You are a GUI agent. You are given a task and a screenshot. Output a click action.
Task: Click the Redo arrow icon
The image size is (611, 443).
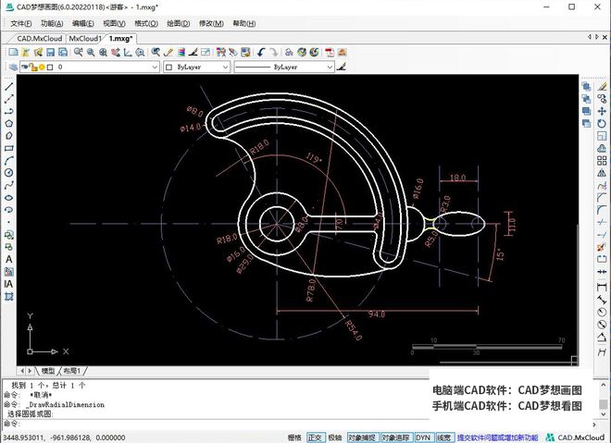pyautogui.click(x=274, y=52)
